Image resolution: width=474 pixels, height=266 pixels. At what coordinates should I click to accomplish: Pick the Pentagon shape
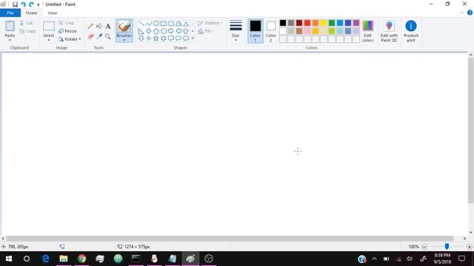pyautogui.click(x=156, y=31)
